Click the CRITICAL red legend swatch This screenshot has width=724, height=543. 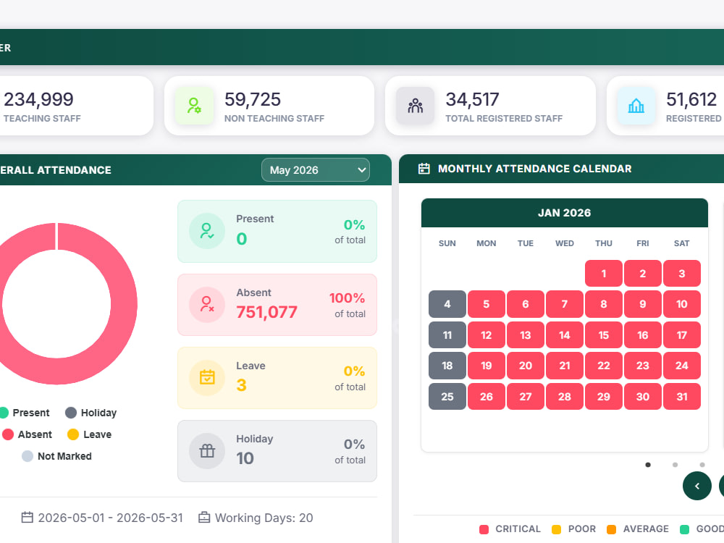pyautogui.click(x=484, y=529)
